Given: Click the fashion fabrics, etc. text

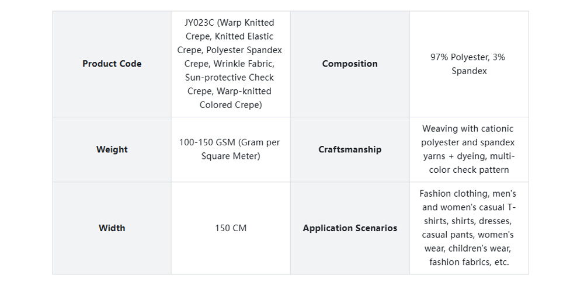Looking at the screenshot, I should tap(469, 262).
